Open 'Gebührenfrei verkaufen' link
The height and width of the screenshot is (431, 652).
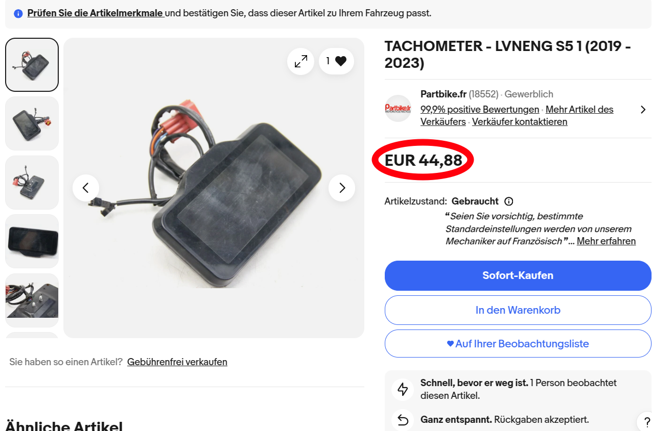click(177, 362)
